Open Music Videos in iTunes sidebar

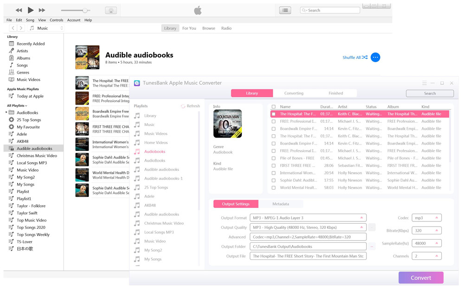[28, 80]
